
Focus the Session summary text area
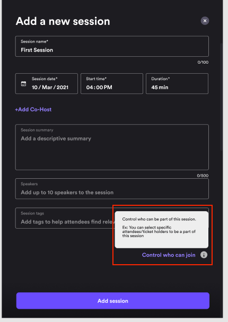tap(112, 147)
